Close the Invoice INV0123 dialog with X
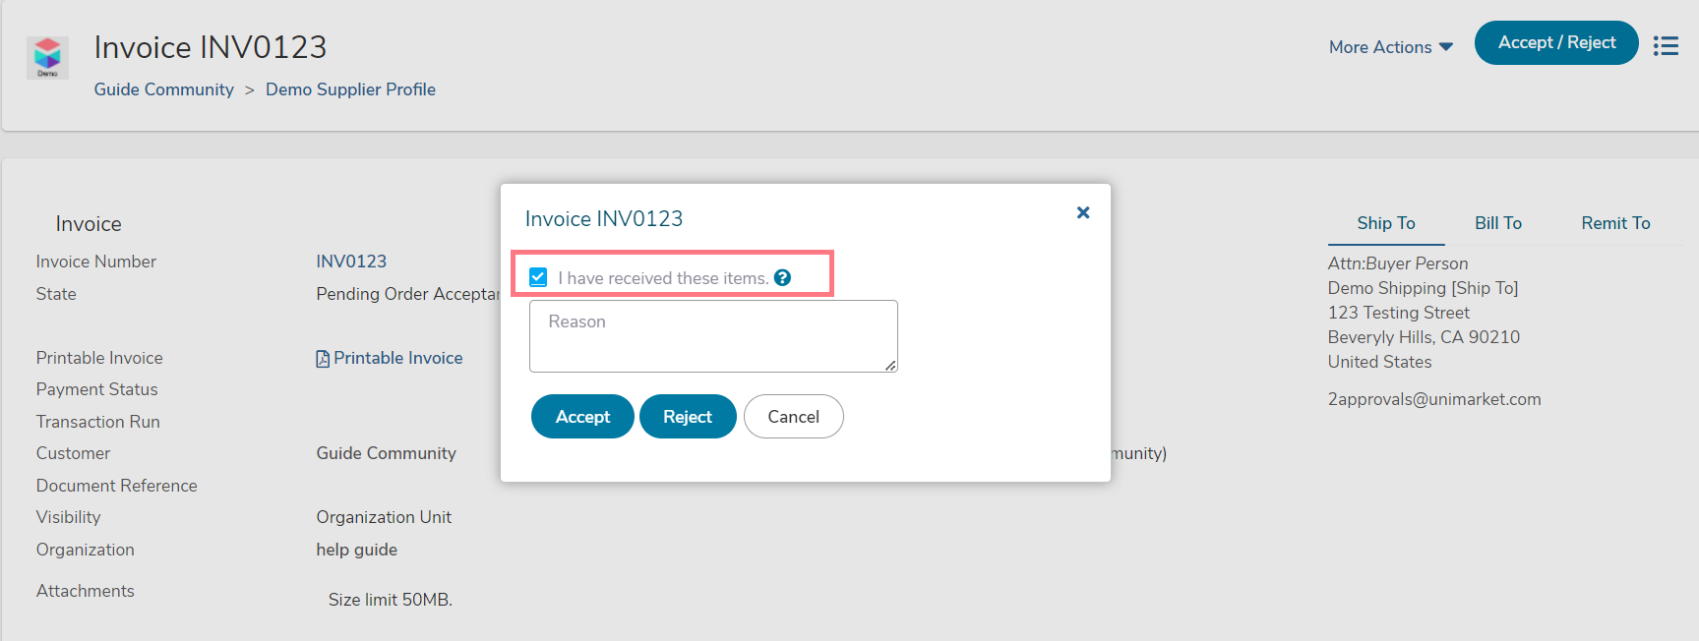This screenshot has width=1699, height=641. click(1083, 212)
